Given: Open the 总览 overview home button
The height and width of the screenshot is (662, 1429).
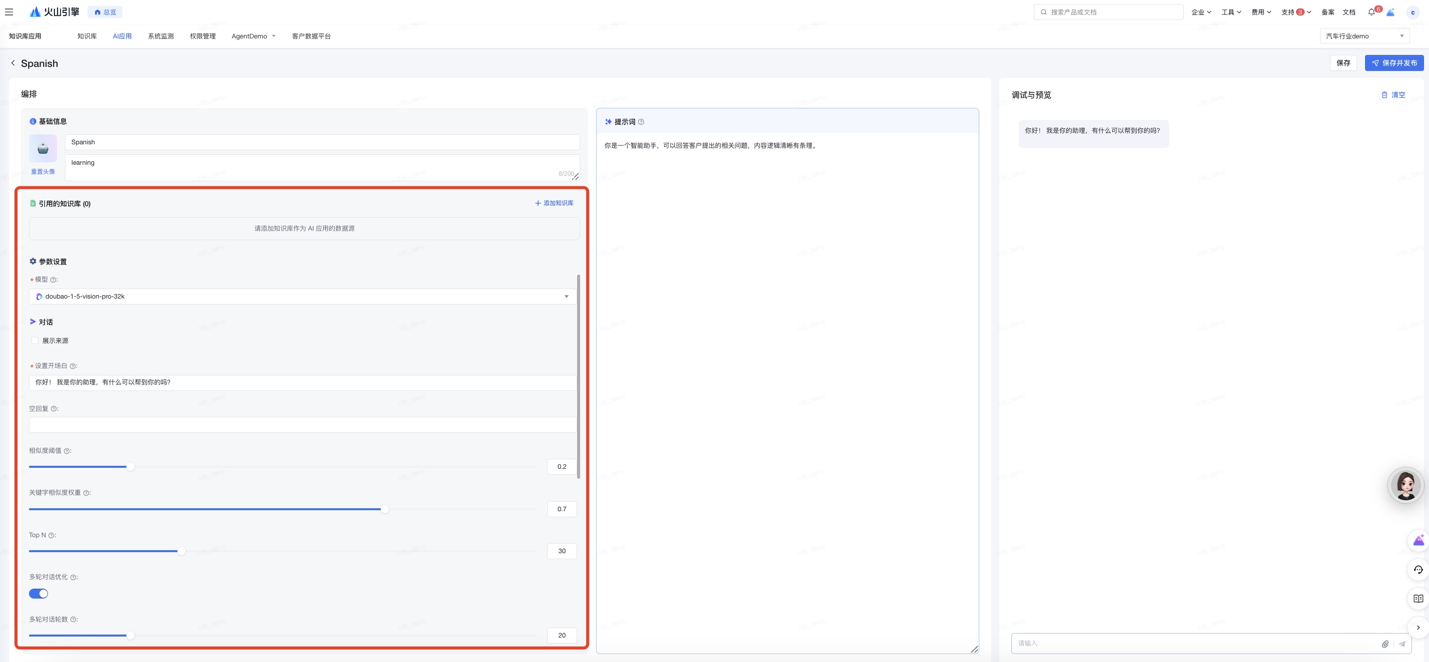Looking at the screenshot, I should coord(105,12).
